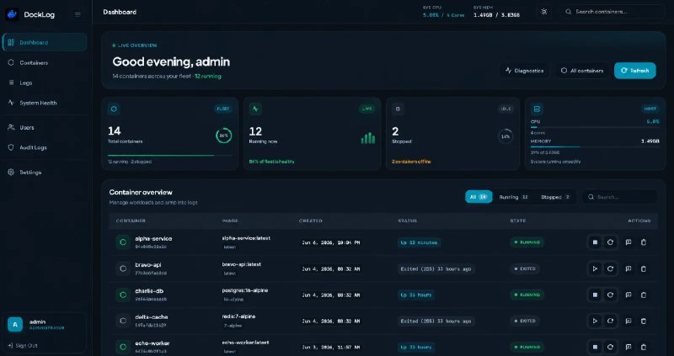
Task: Click the Stopped card square icon
Action: (398, 109)
